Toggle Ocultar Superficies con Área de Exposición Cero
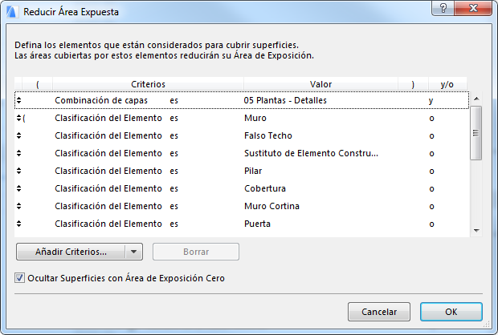 click(x=20, y=278)
